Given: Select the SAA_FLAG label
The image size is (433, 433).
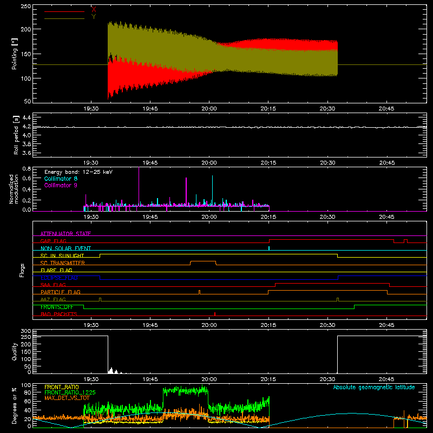Looking at the screenshot, I should click(53, 285).
